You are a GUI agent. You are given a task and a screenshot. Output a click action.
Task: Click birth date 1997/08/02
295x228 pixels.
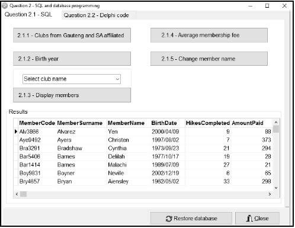[165, 140]
